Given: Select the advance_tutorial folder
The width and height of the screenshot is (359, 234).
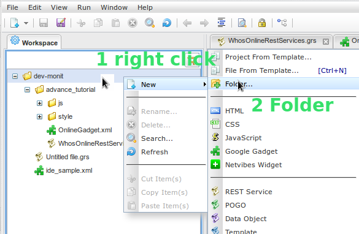Looking at the screenshot, I should [65, 89].
